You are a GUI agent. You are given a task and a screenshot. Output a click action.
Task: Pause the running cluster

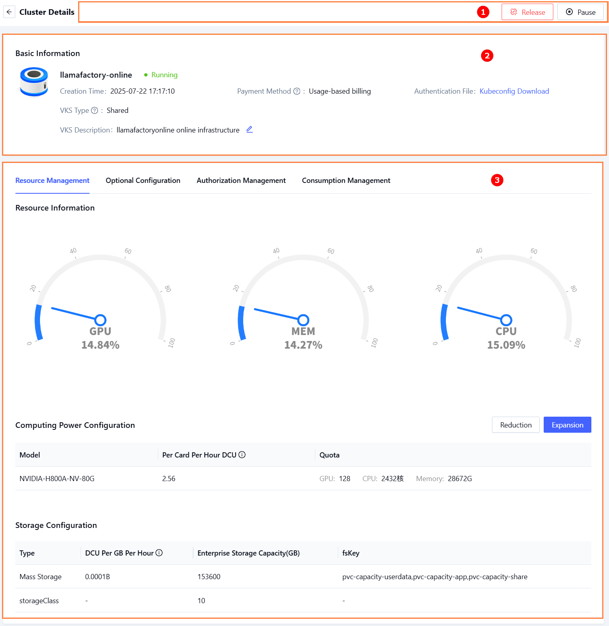[x=580, y=12]
